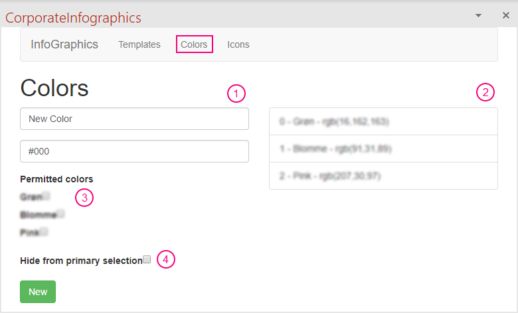Open the task pane options dropdown arrow

478,15
